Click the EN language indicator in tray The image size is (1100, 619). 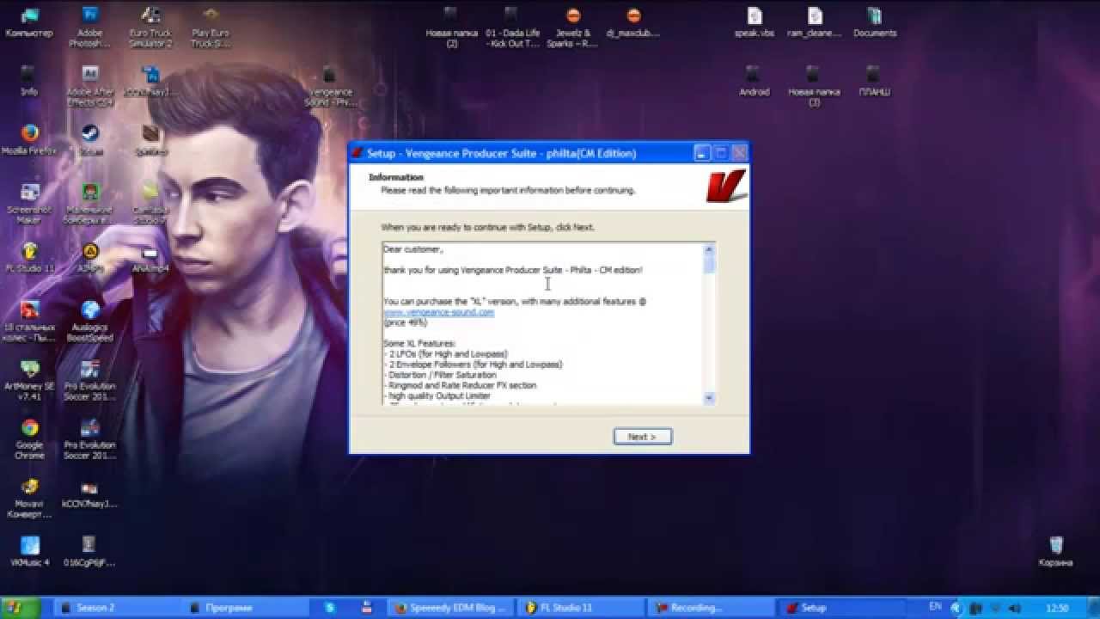935,607
